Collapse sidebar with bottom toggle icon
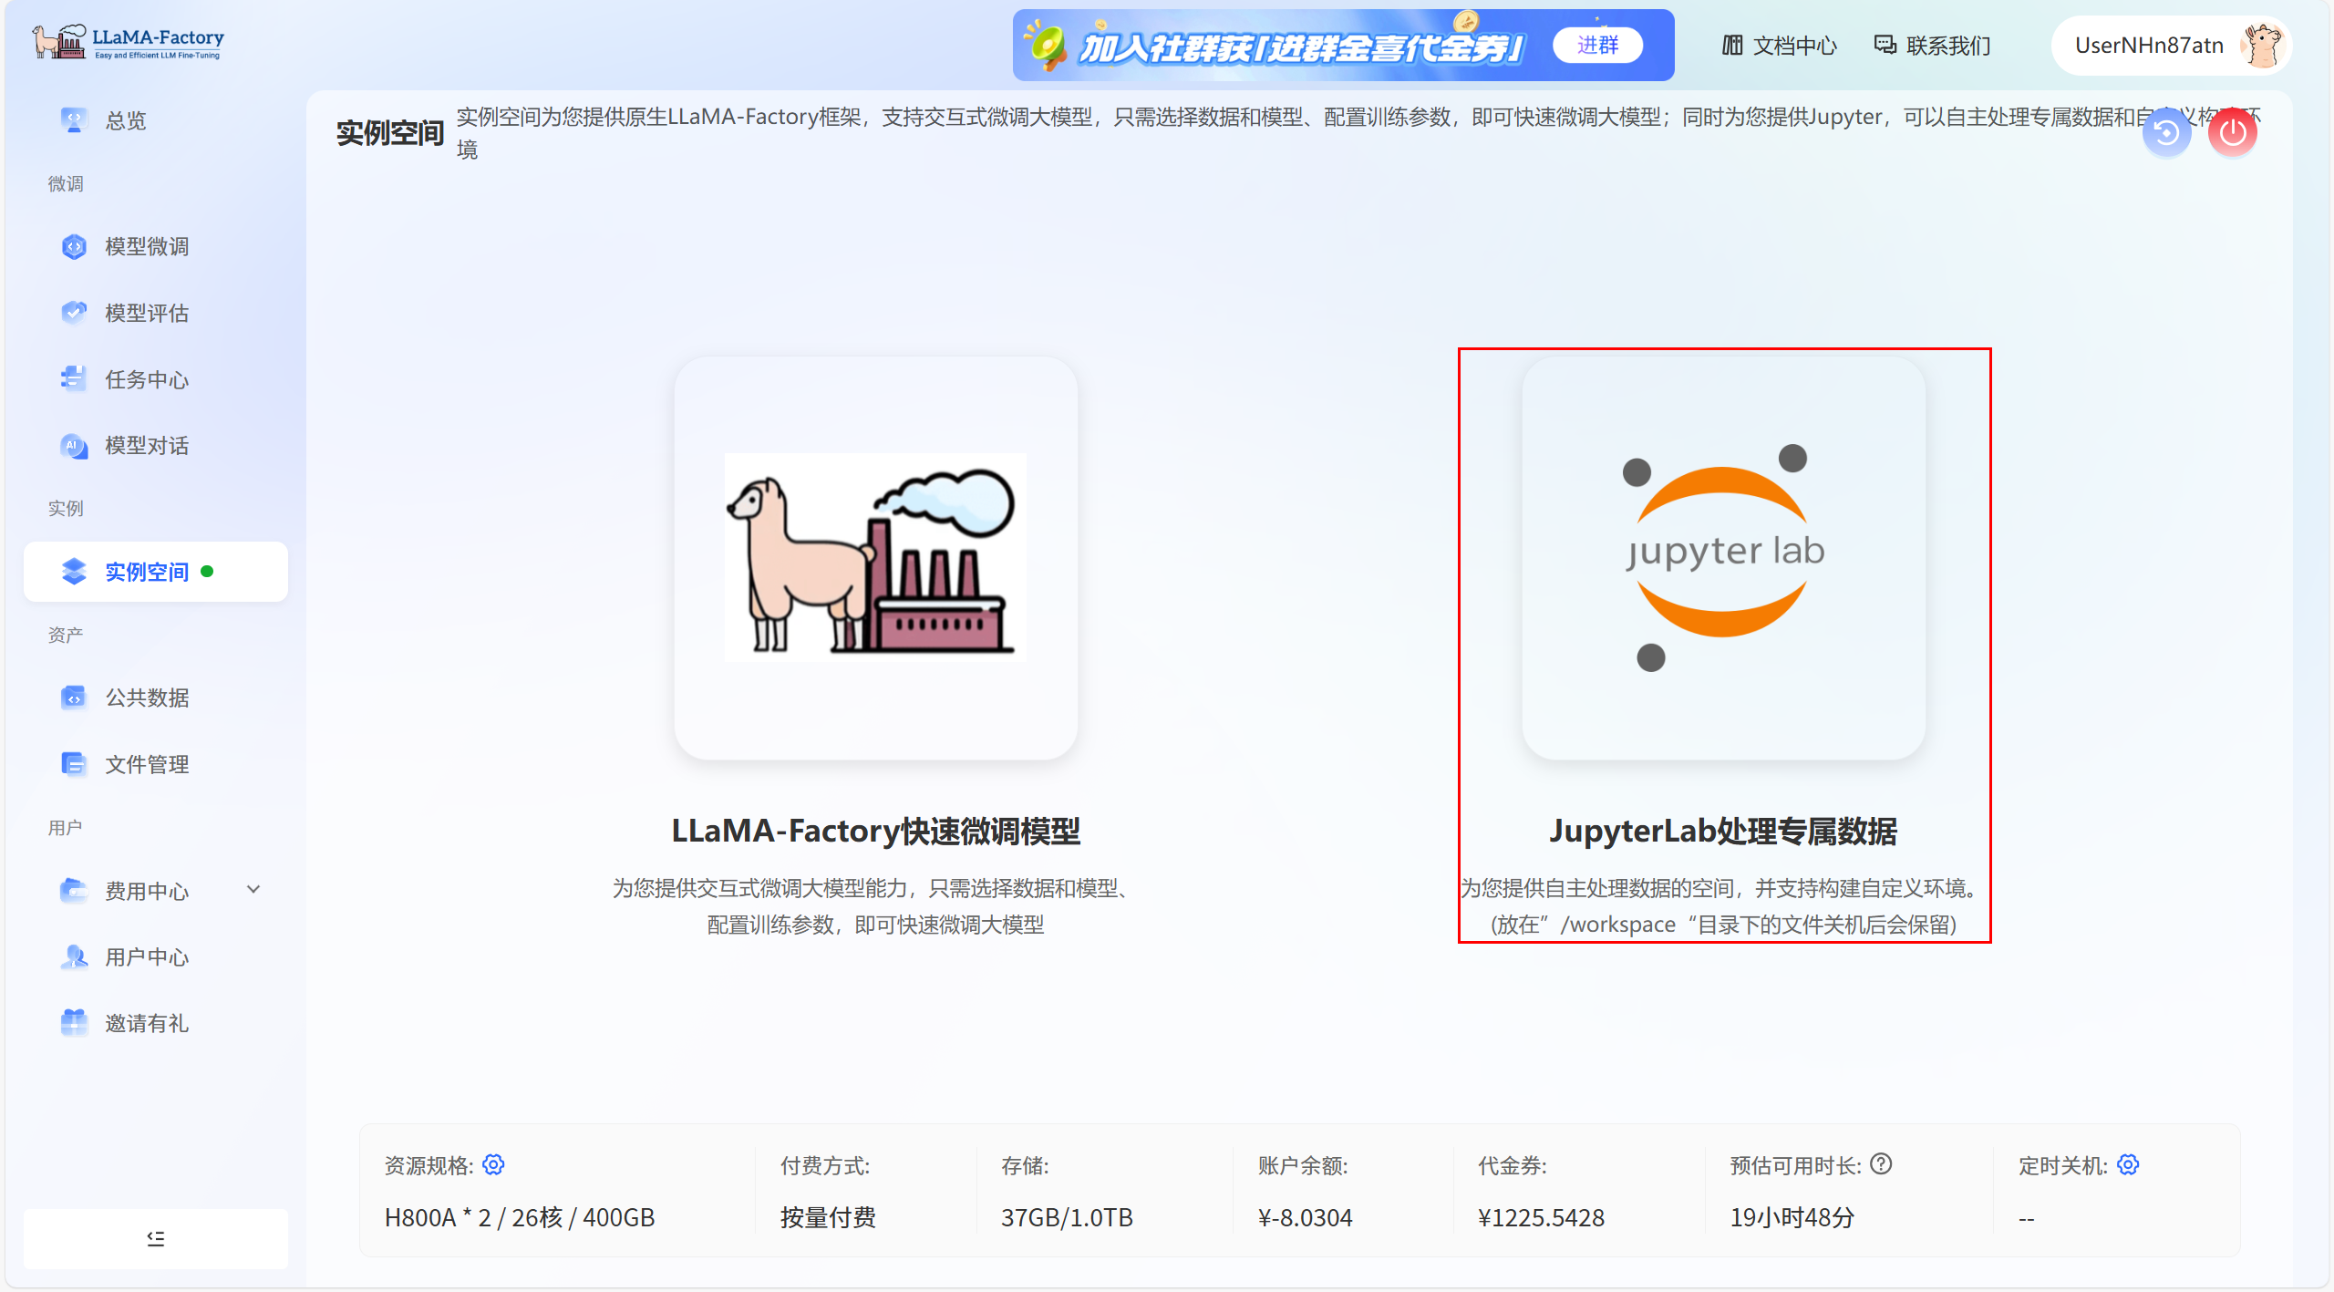 tap(156, 1238)
